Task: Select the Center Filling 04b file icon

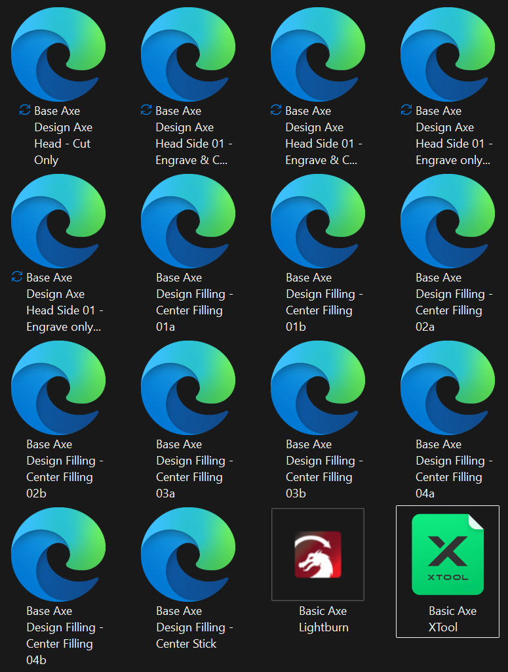Action: click(58, 555)
